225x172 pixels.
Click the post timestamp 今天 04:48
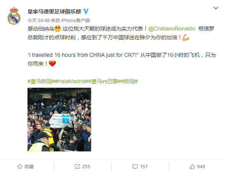(39, 21)
